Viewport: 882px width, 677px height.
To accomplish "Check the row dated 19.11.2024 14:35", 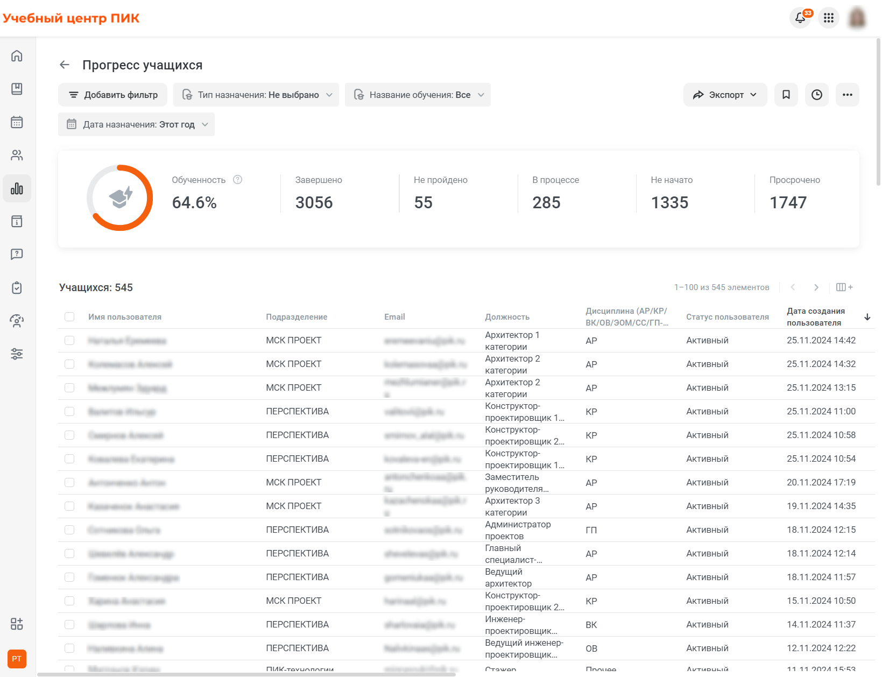I will tap(69, 506).
